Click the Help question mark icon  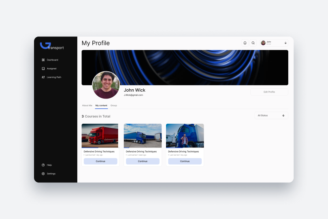[x=43, y=165]
